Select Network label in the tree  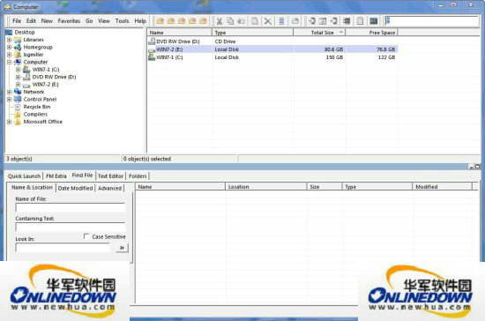coord(34,92)
